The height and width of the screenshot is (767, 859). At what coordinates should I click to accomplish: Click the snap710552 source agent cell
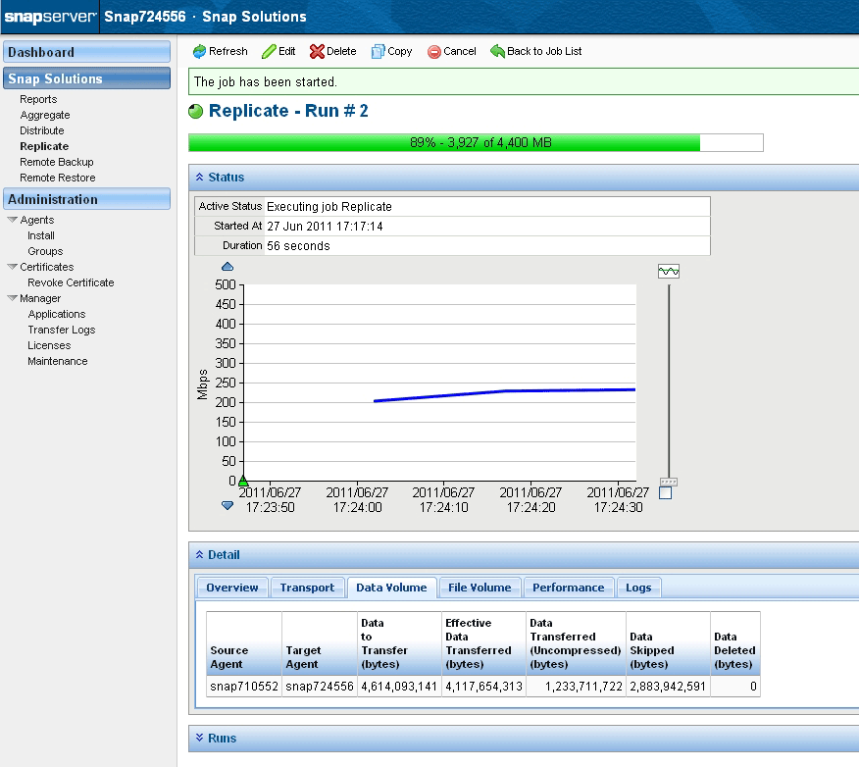[x=244, y=687]
